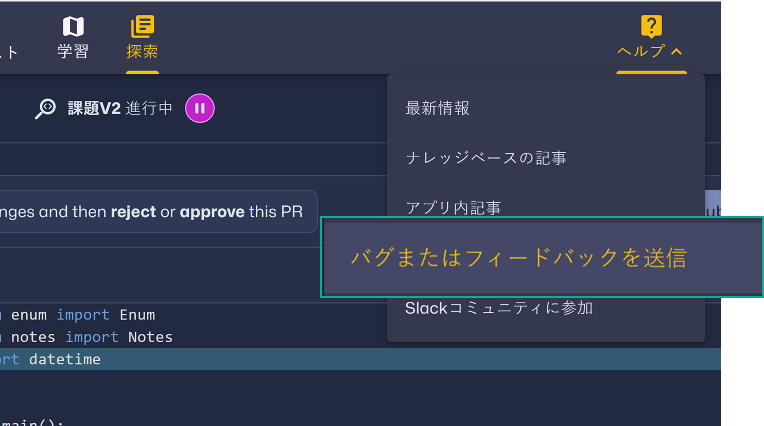Screen dimensions: 764x426
Task: Toggle the active 探索 navigation highlight
Action: [x=143, y=74]
